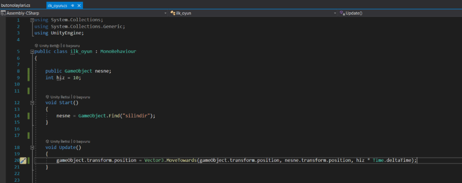The height and width of the screenshot is (183, 462).
Task: Close the ilk_oyun.cs tab
Action: [79, 6]
